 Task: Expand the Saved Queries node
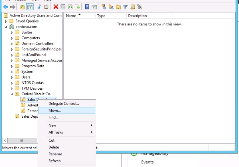pyautogui.click(x=6, y=21)
